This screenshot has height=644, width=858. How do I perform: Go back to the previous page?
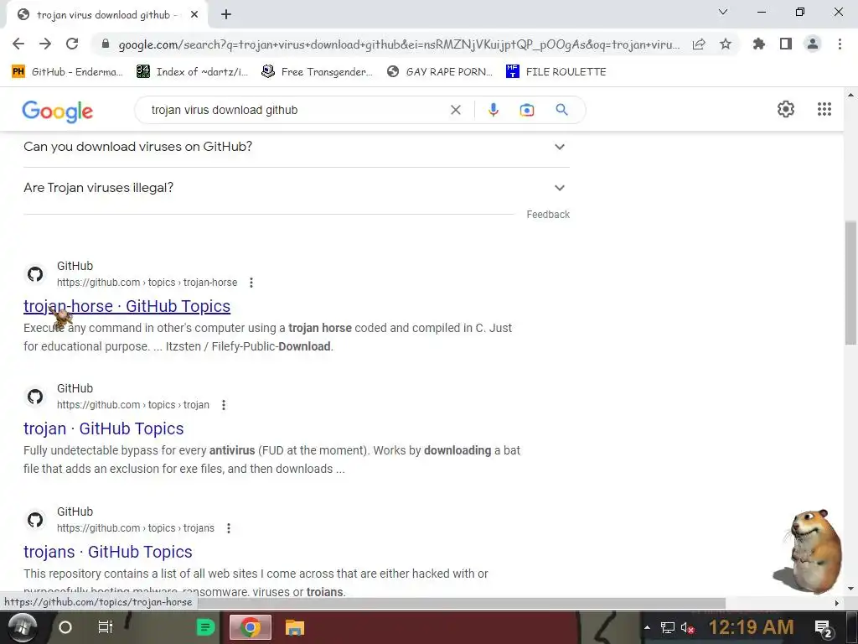[18, 44]
